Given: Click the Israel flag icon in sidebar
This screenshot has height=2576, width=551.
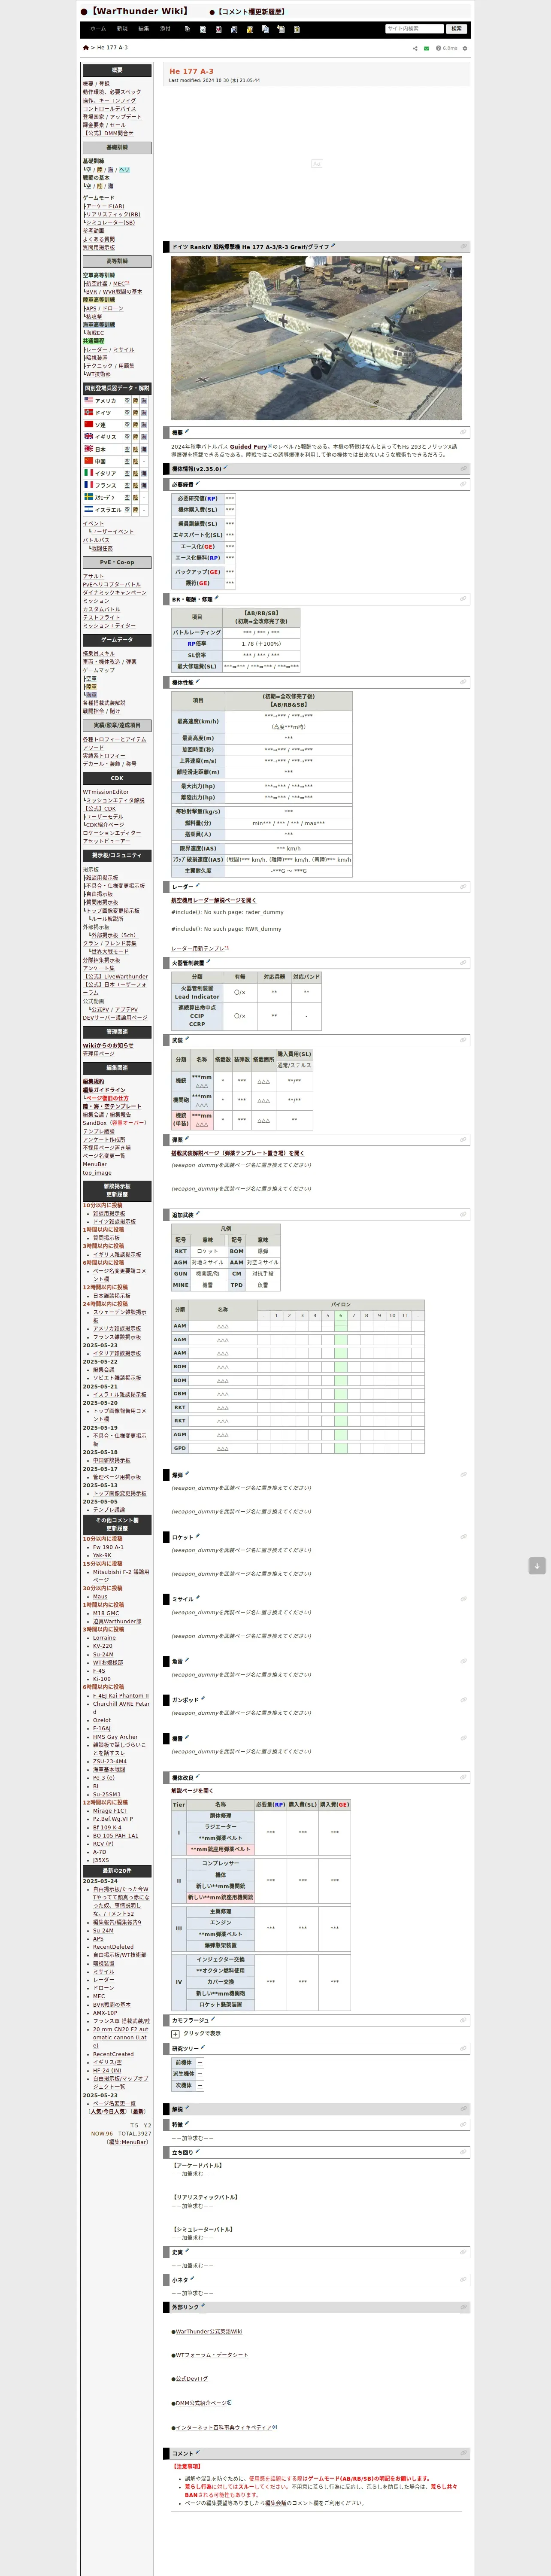Looking at the screenshot, I should coord(88,509).
